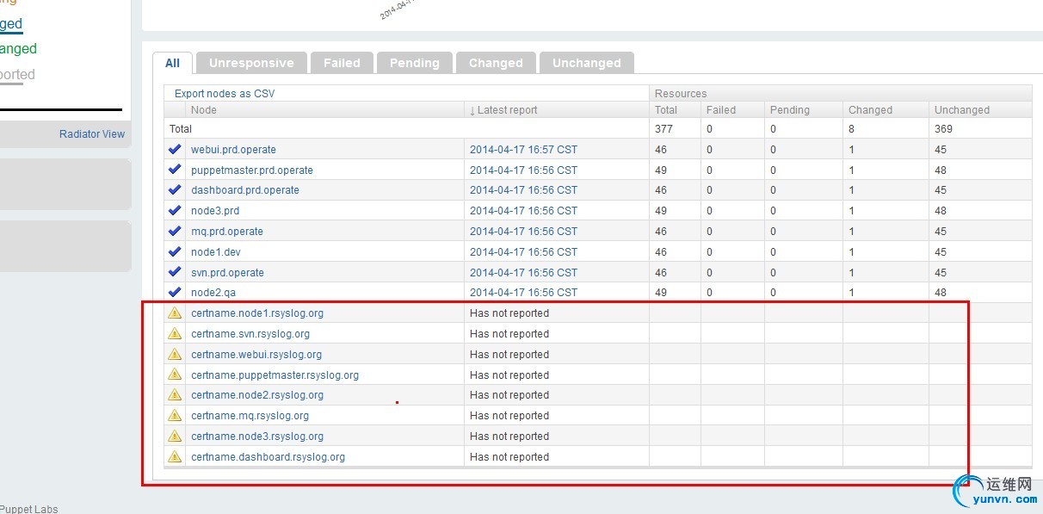Screen dimensions: 1043x514
Task: Click warning icon beside certname.mq.rsyslog.org
Action: click(x=175, y=415)
